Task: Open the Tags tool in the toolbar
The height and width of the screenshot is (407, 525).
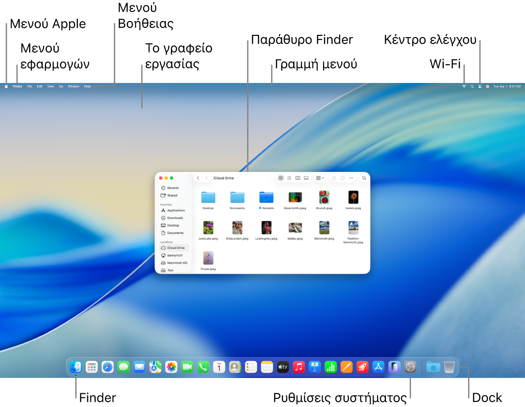Action: coord(342,178)
